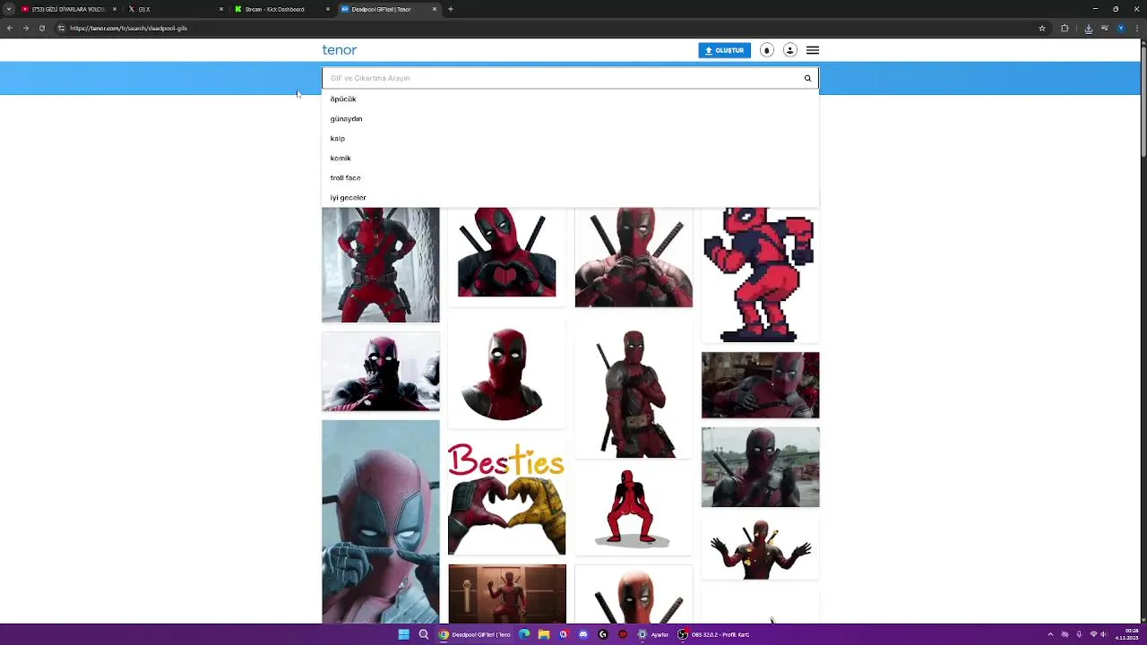Open the Besties heart hands GIF

point(506,497)
